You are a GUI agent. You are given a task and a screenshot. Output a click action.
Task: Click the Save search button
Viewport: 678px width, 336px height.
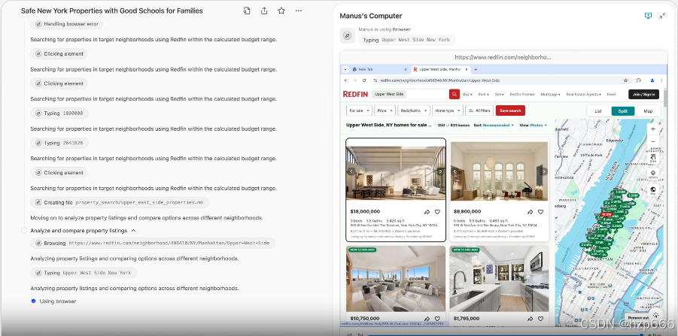pos(511,110)
